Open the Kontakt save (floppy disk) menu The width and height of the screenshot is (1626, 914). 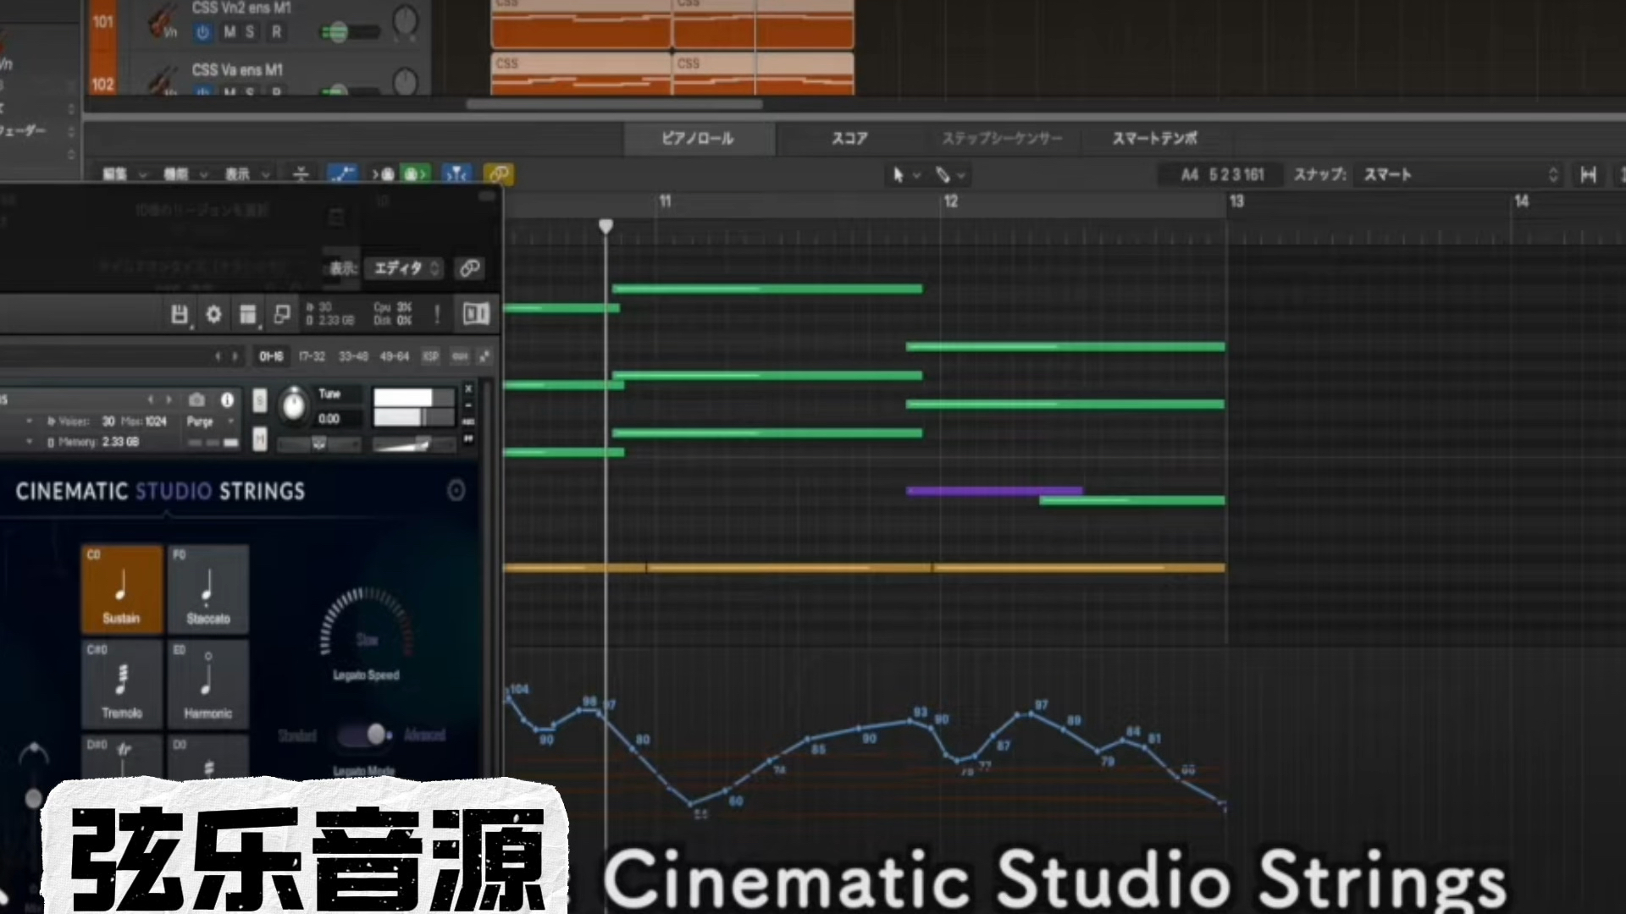179,315
